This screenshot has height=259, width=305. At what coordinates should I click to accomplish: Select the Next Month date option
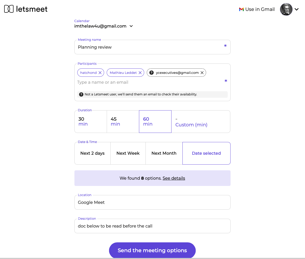tap(164, 153)
